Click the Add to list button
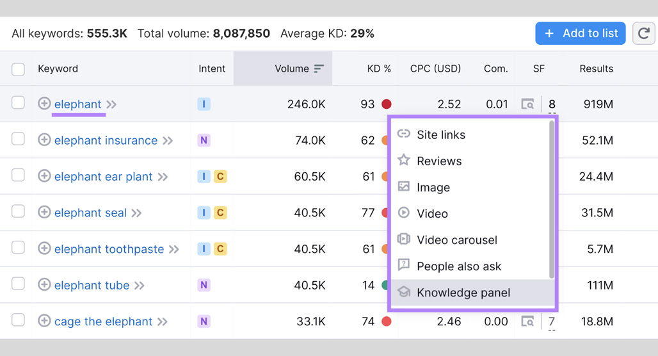 581,33
